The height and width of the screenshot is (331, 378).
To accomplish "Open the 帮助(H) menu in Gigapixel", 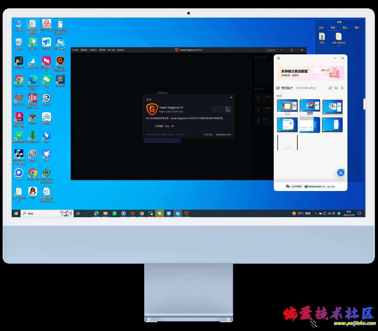I will (120, 50).
